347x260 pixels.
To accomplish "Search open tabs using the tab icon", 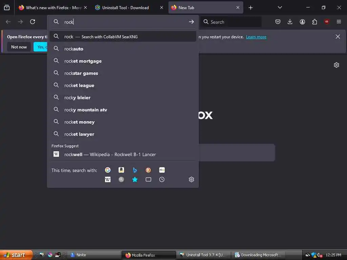I will point(148,179).
